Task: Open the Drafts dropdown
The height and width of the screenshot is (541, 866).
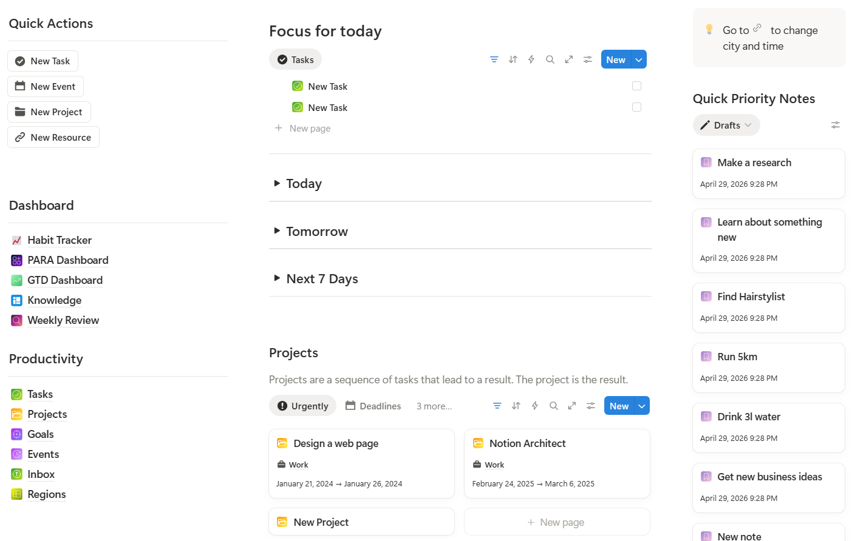Action: click(726, 125)
